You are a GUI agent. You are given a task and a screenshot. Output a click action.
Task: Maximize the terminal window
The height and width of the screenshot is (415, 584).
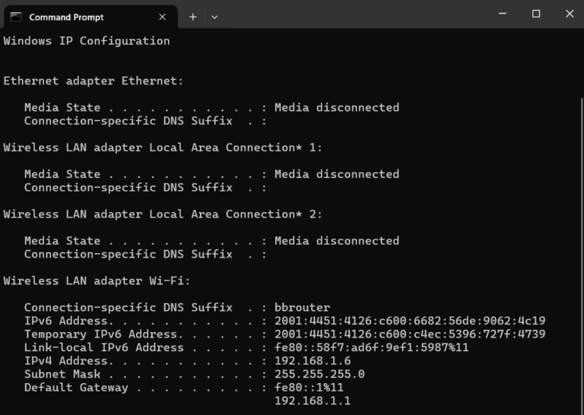click(536, 14)
